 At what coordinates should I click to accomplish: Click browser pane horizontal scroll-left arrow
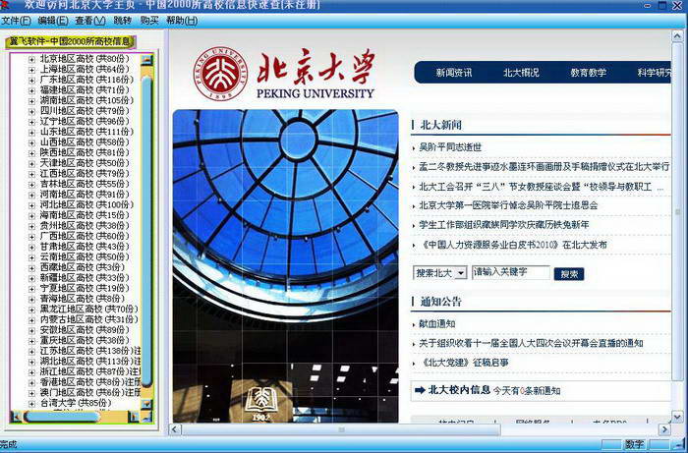[175, 429]
